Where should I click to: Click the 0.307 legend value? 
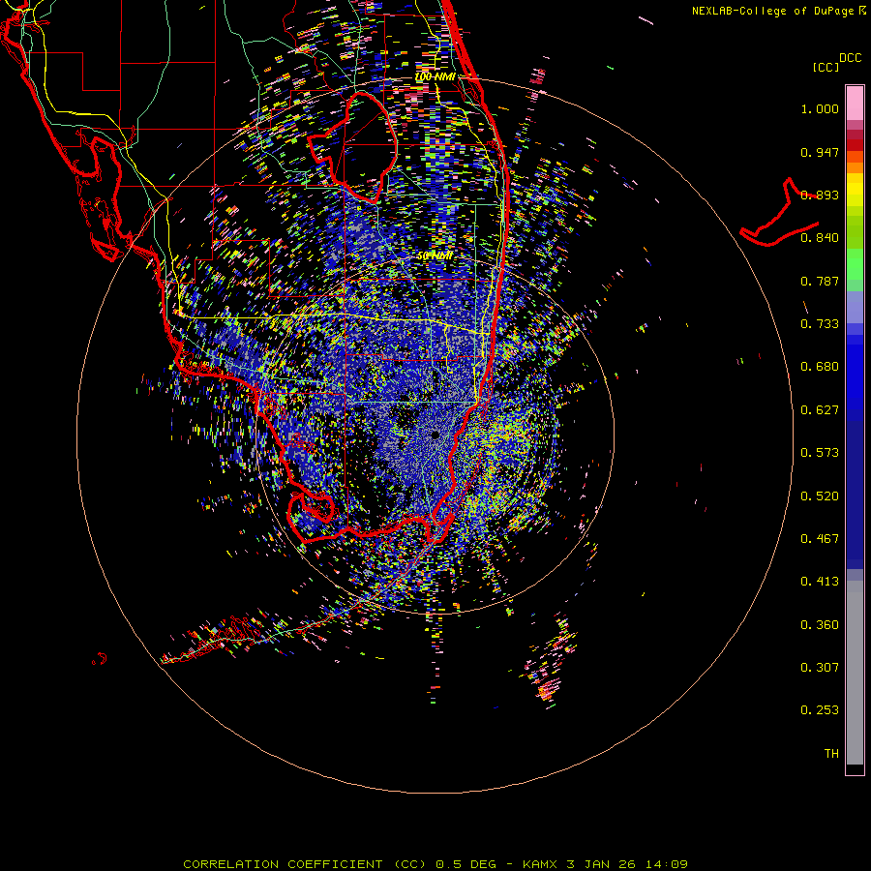pos(820,668)
